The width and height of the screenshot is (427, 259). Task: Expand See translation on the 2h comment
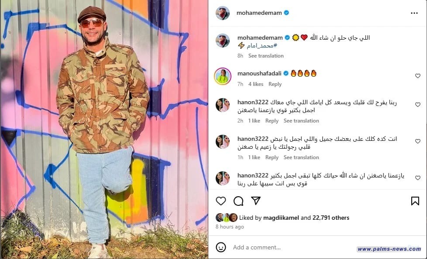[301, 121]
